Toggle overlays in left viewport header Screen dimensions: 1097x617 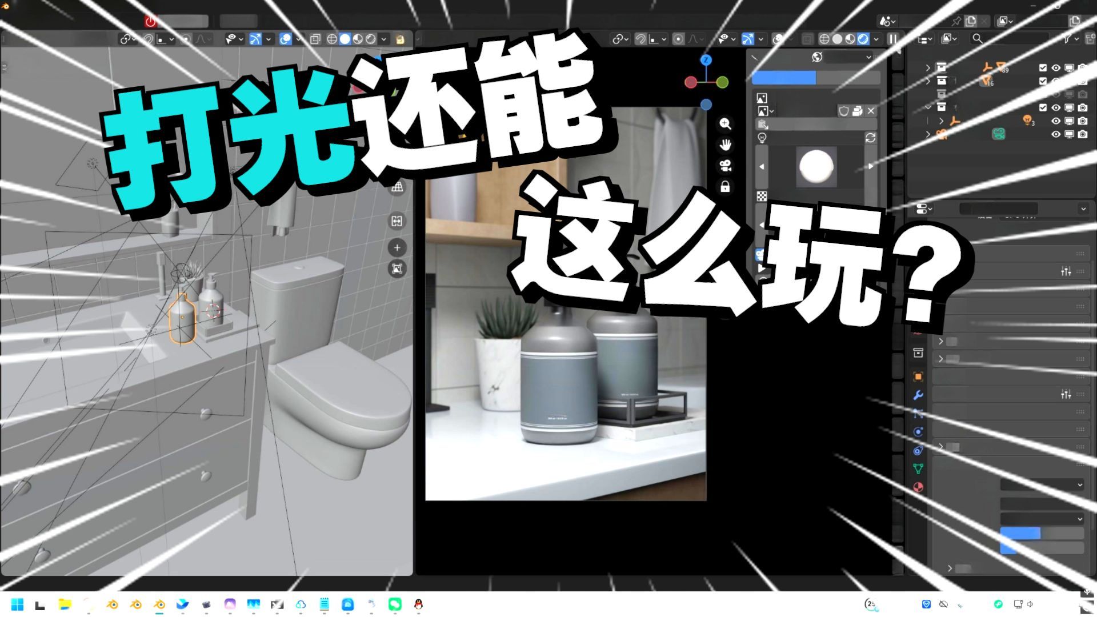pyautogui.click(x=285, y=39)
